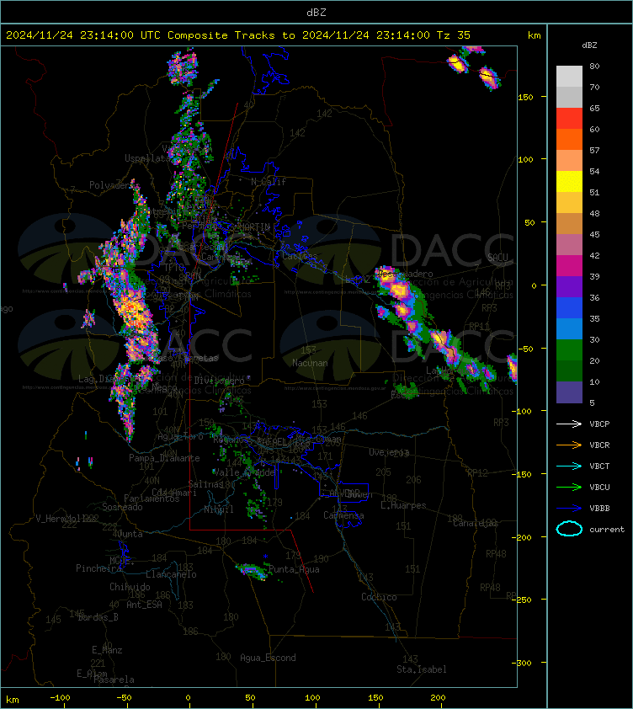Pick the light blue swatch between 35 and 30
This screenshot has width=633, height=709.
[x=569, y=328]
